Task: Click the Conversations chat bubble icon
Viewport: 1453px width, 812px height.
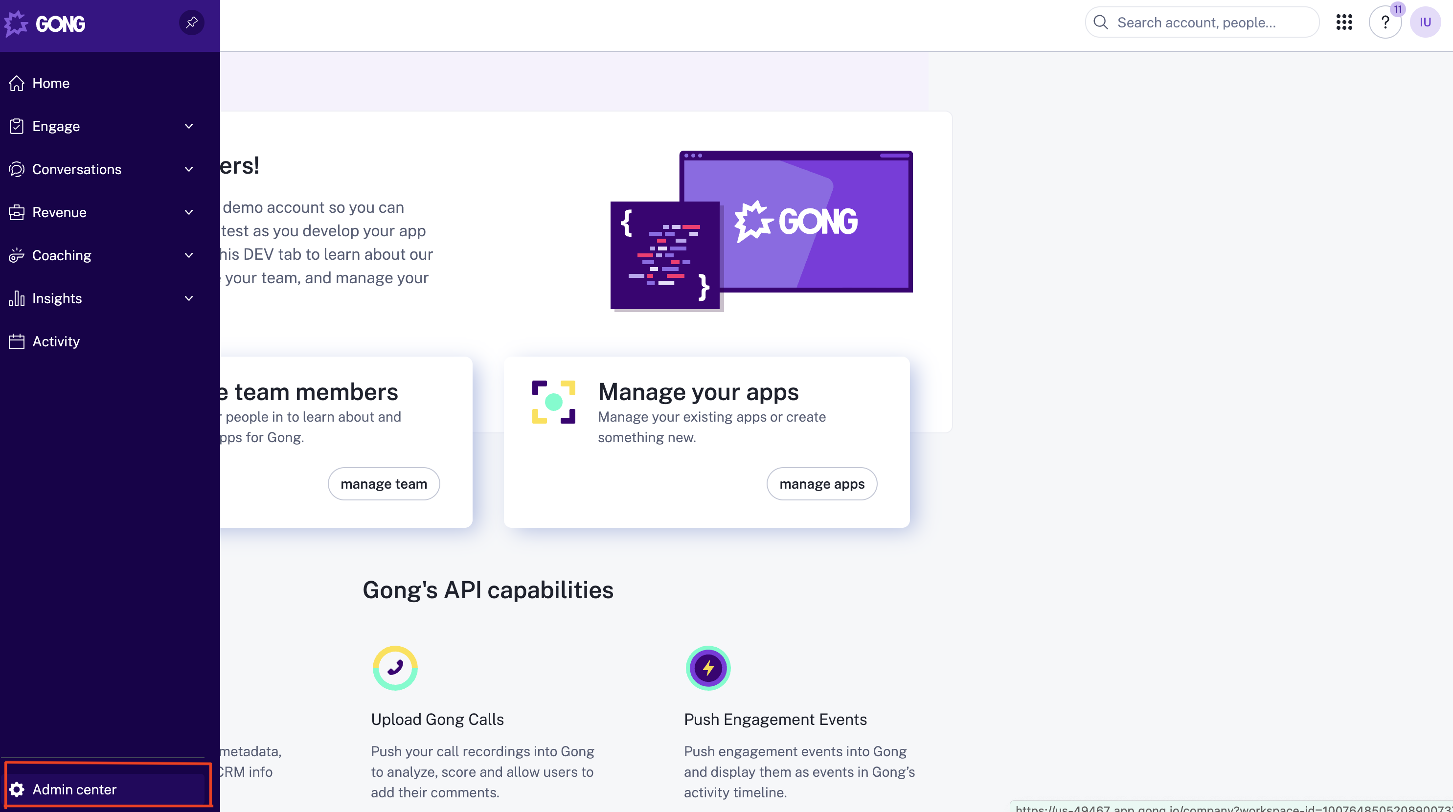Action: click(x=17, y=169)
